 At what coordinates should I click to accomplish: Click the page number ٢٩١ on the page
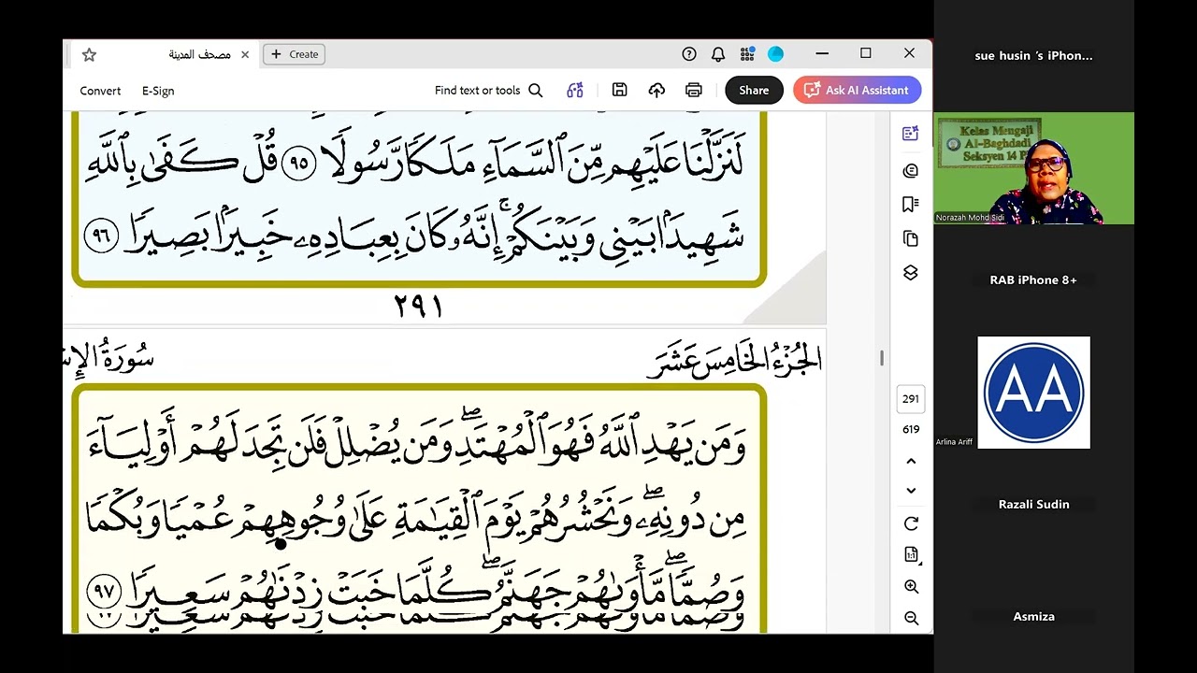pos(418,306)
